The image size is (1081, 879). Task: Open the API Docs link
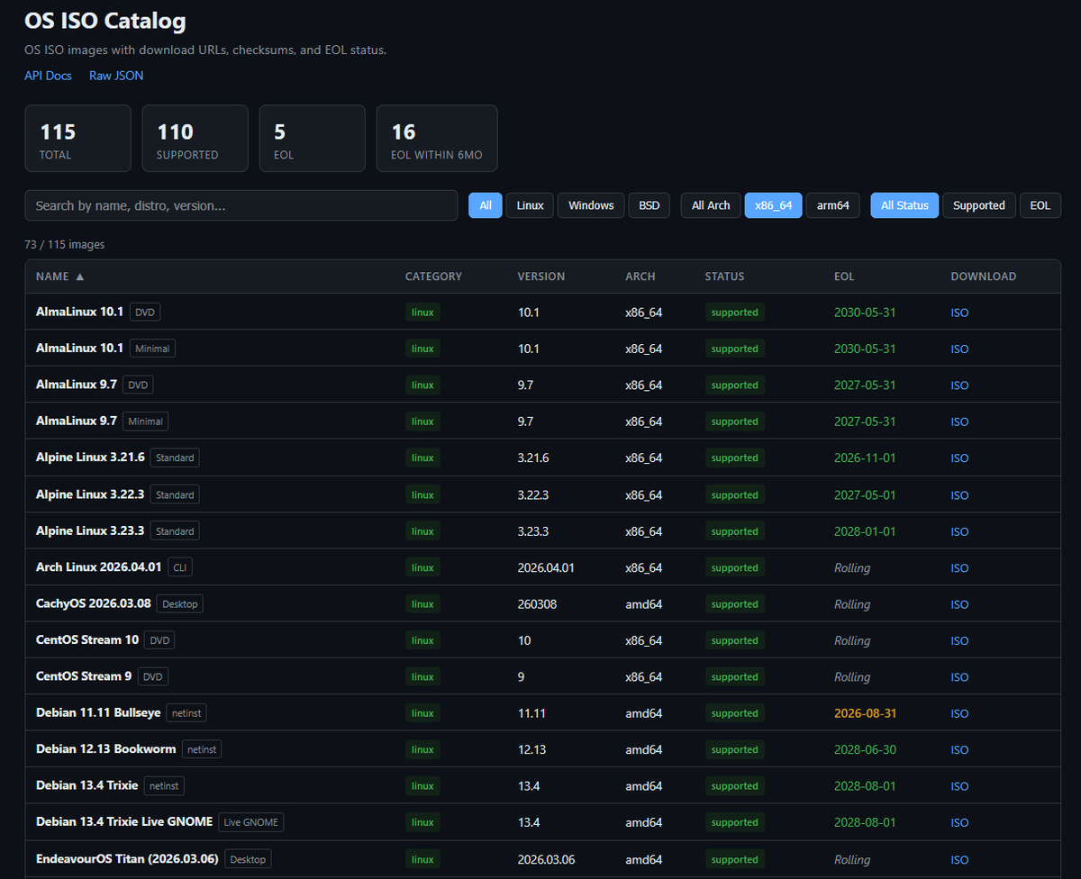[x=48, y=76]
